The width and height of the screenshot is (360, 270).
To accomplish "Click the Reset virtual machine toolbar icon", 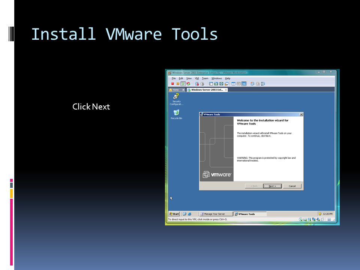I will (188, 84).
